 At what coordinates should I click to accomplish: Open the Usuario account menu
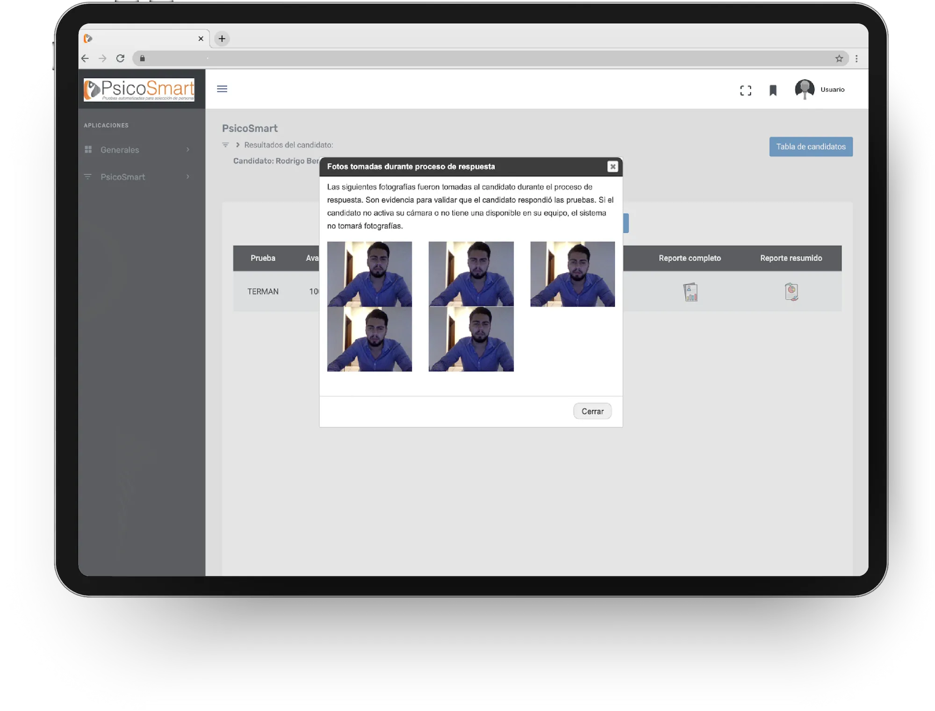click(832, 89)
